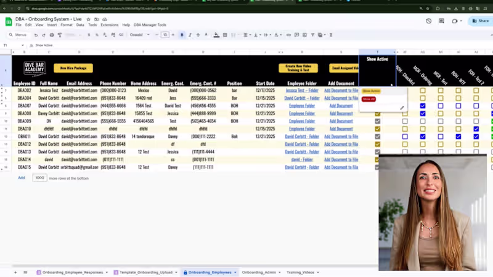Image resolution: width=493 pixels, height=277 pixels.
Task: Open the Format menu
Action: (67, 25)
